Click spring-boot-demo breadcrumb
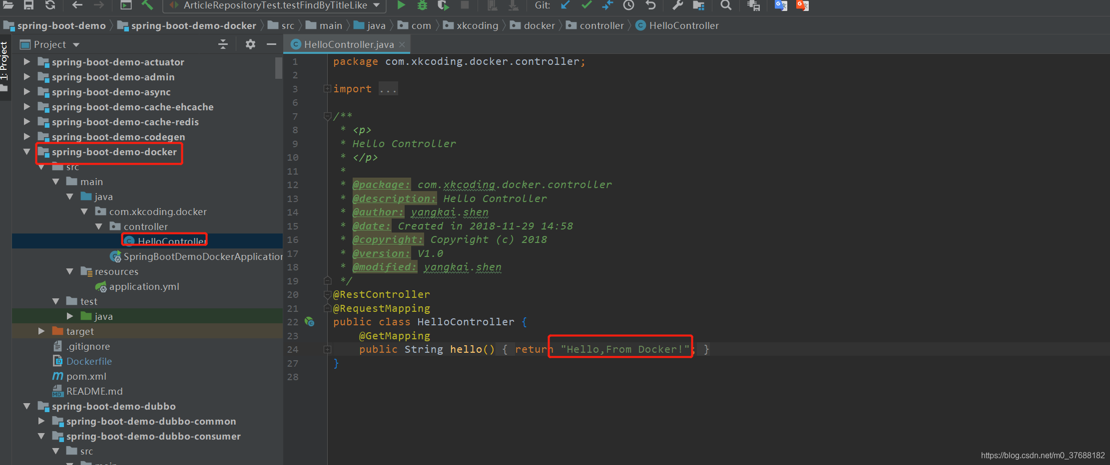Screen dimensions: 1110x465 click(x=61, y=25)
